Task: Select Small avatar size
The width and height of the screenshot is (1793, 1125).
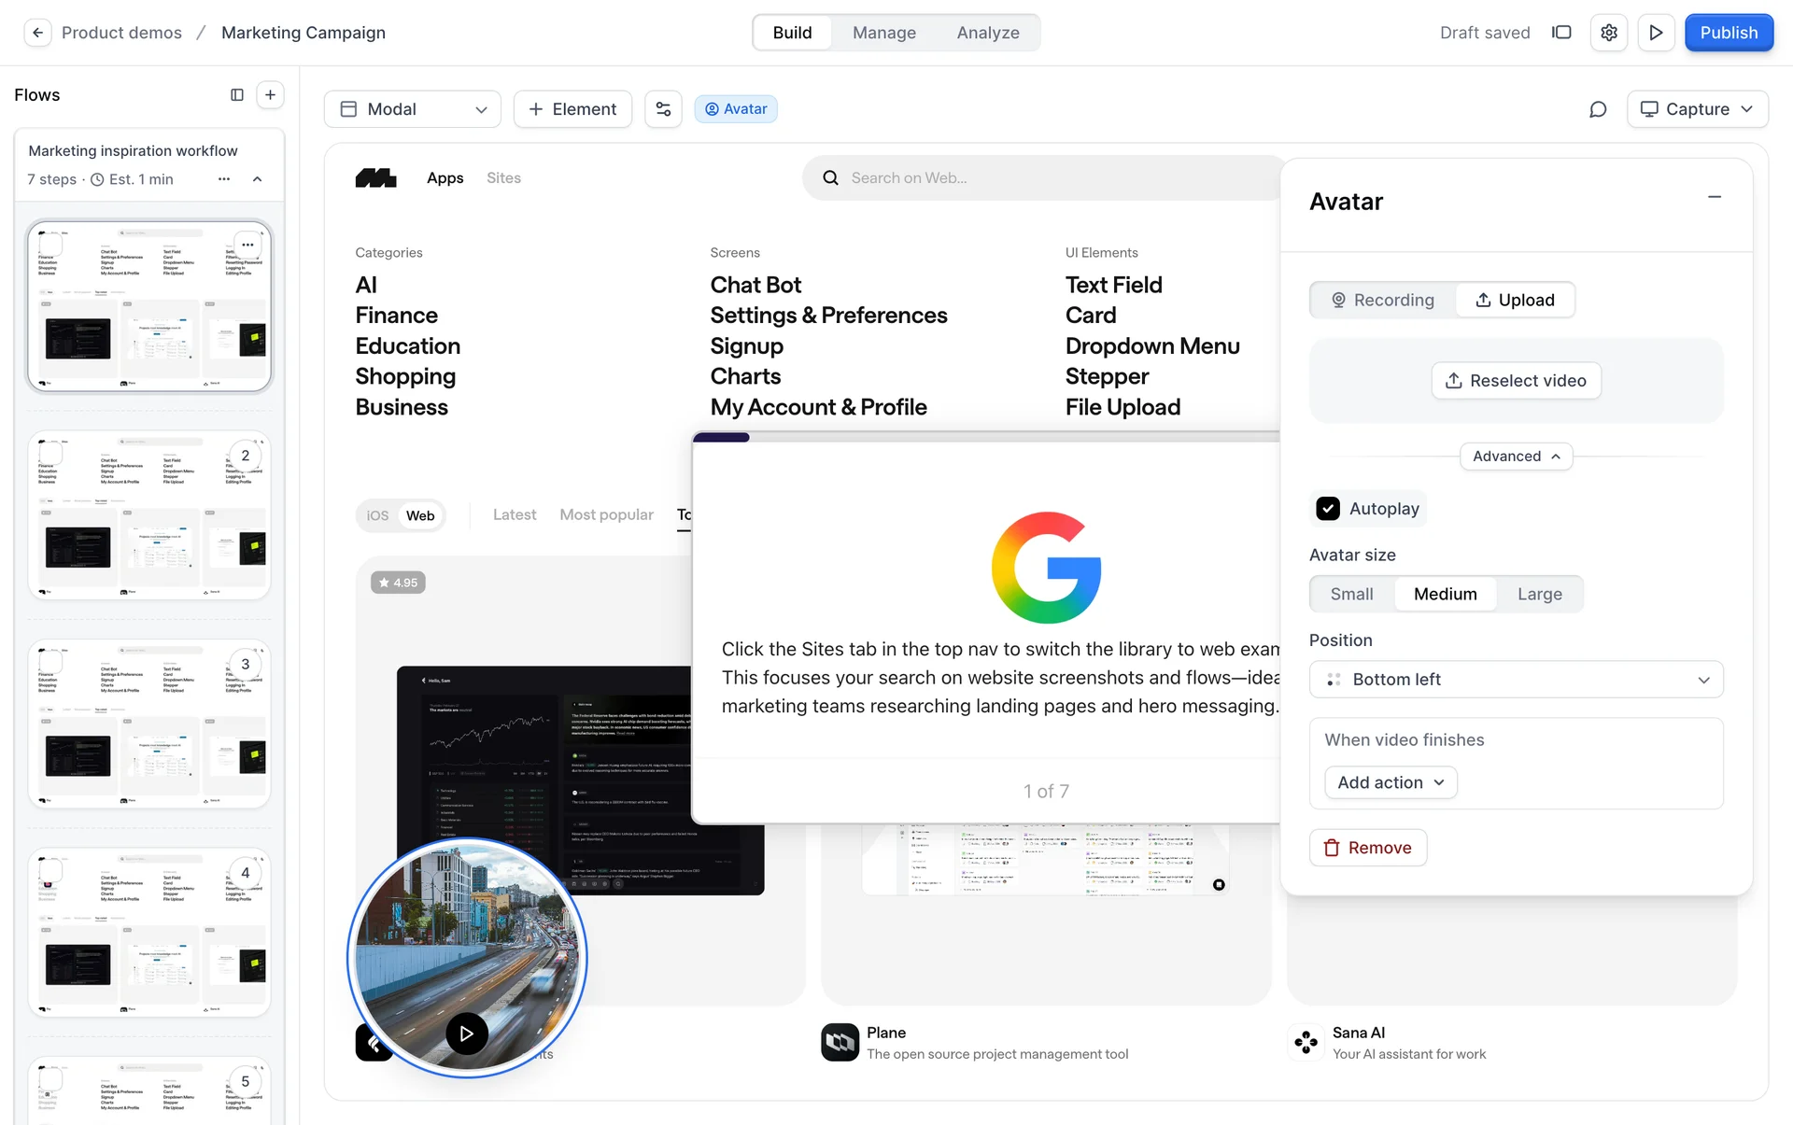Action: point(1351,594)
